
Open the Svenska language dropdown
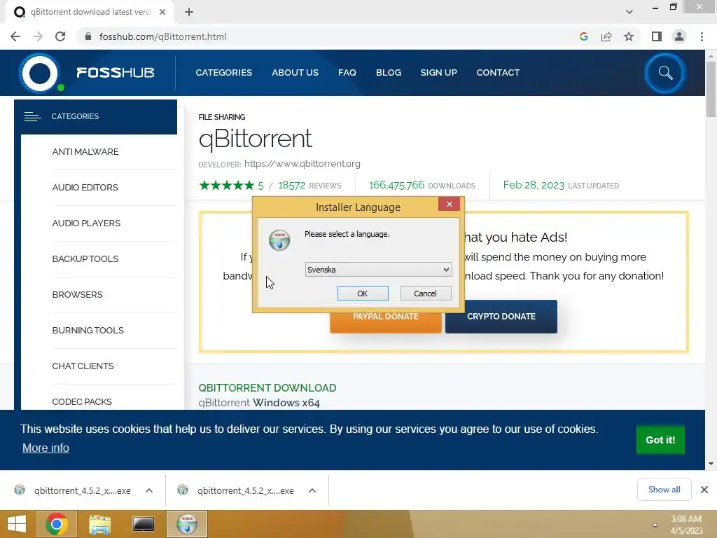tap(378, 270)
